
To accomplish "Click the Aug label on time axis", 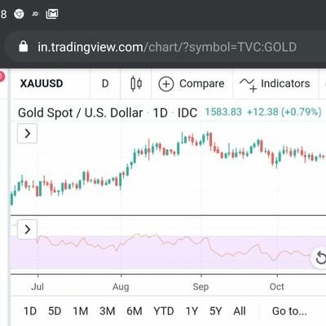I will point(121,287).
